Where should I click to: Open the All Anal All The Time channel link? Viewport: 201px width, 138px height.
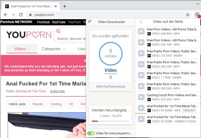click(30, 91)
